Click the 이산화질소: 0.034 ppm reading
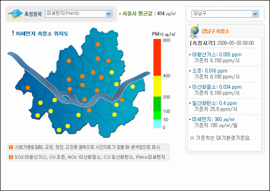Image resolution: width=270 pixels, height=191 pixels. (x=217, y=87)
